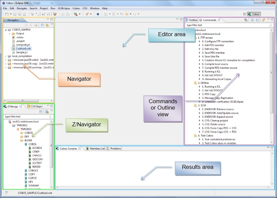The image size is (277, 198).
Task: Switch to the Members List tab
Action: point(95,149)
